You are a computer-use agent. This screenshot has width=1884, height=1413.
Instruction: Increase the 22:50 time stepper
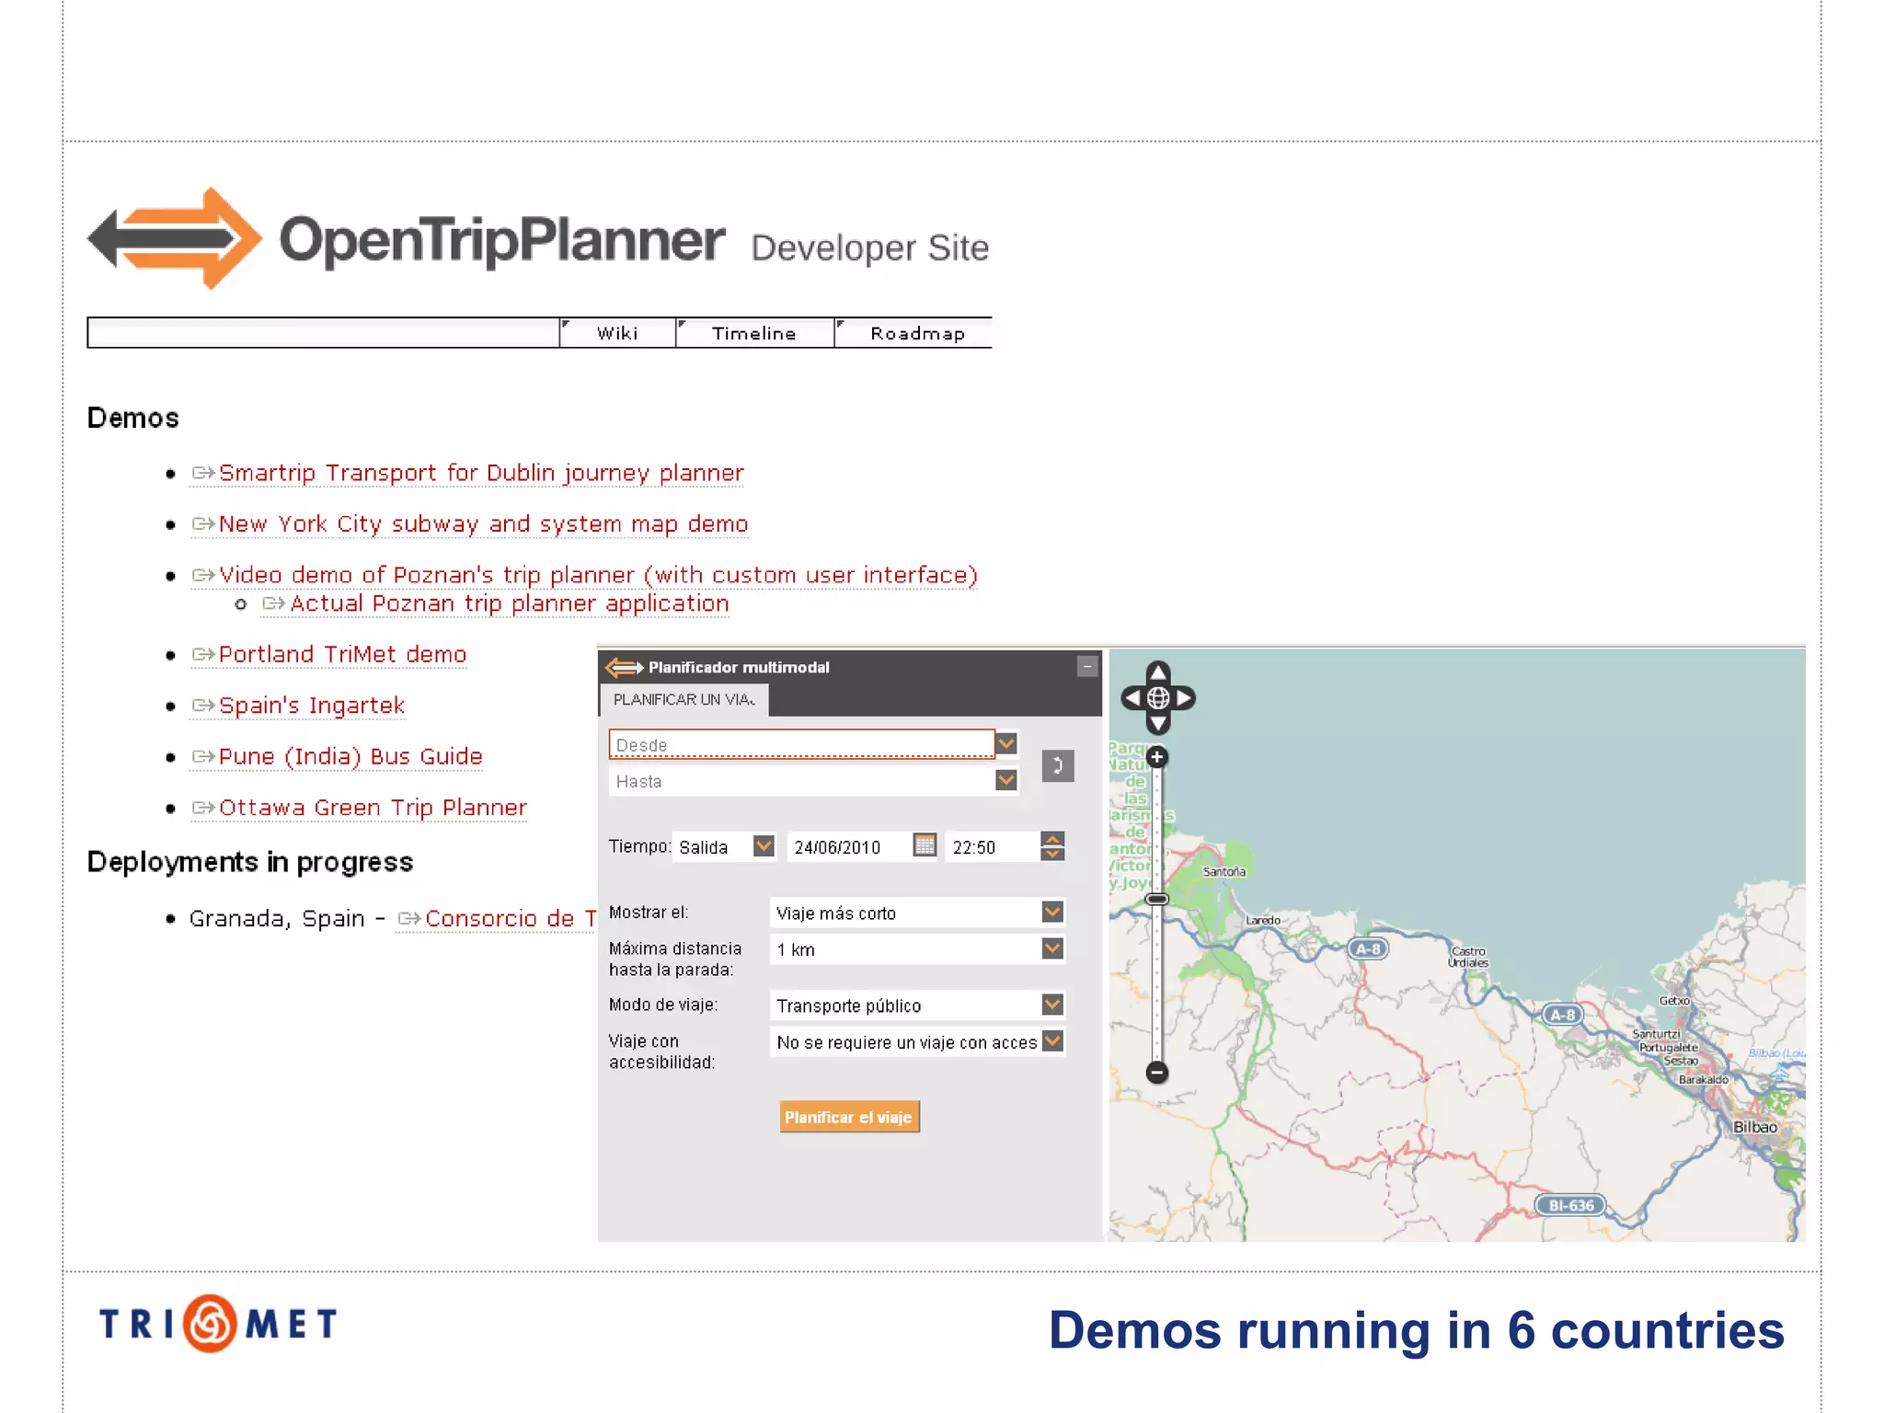1052,838
